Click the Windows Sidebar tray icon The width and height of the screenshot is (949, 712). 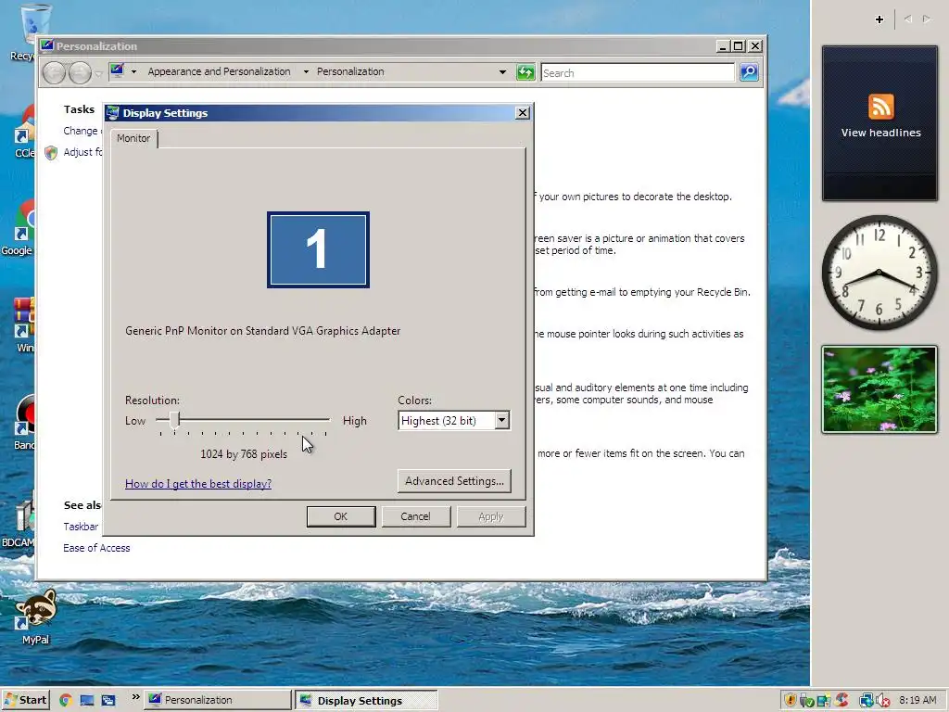point(824,701)
